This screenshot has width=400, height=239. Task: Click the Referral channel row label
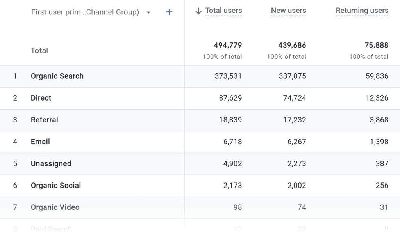coord(44,120)
